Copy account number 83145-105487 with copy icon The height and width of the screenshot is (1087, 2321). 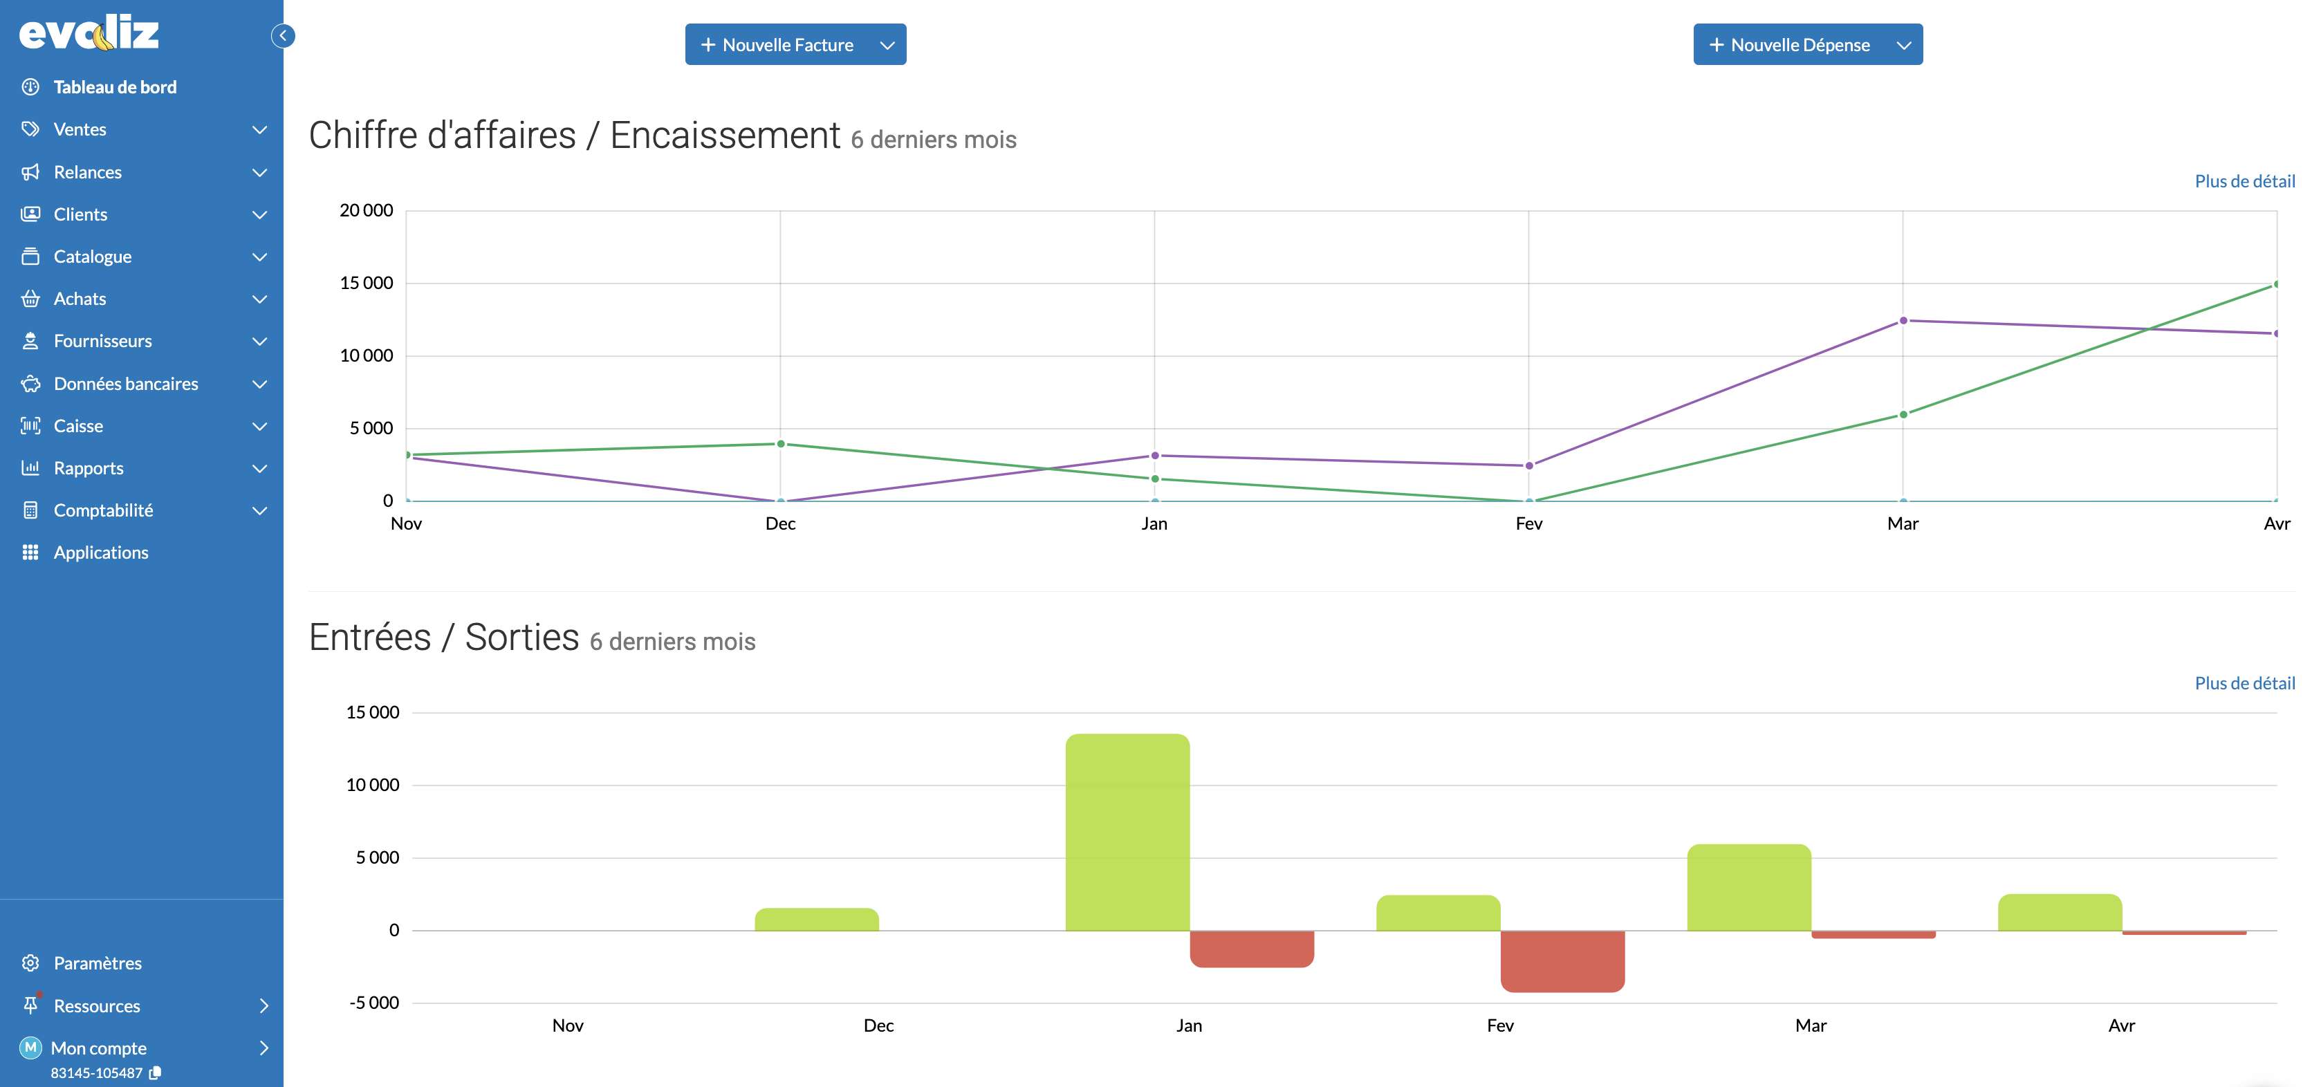pos(155,1072)
